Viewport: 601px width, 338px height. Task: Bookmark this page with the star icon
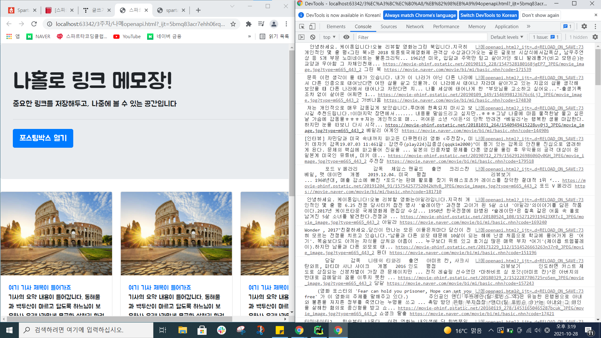[x=233, y=24]
